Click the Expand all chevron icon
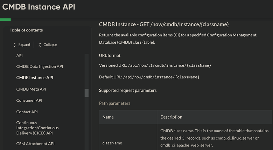The image size is (273, 150). tap(14, 45)
